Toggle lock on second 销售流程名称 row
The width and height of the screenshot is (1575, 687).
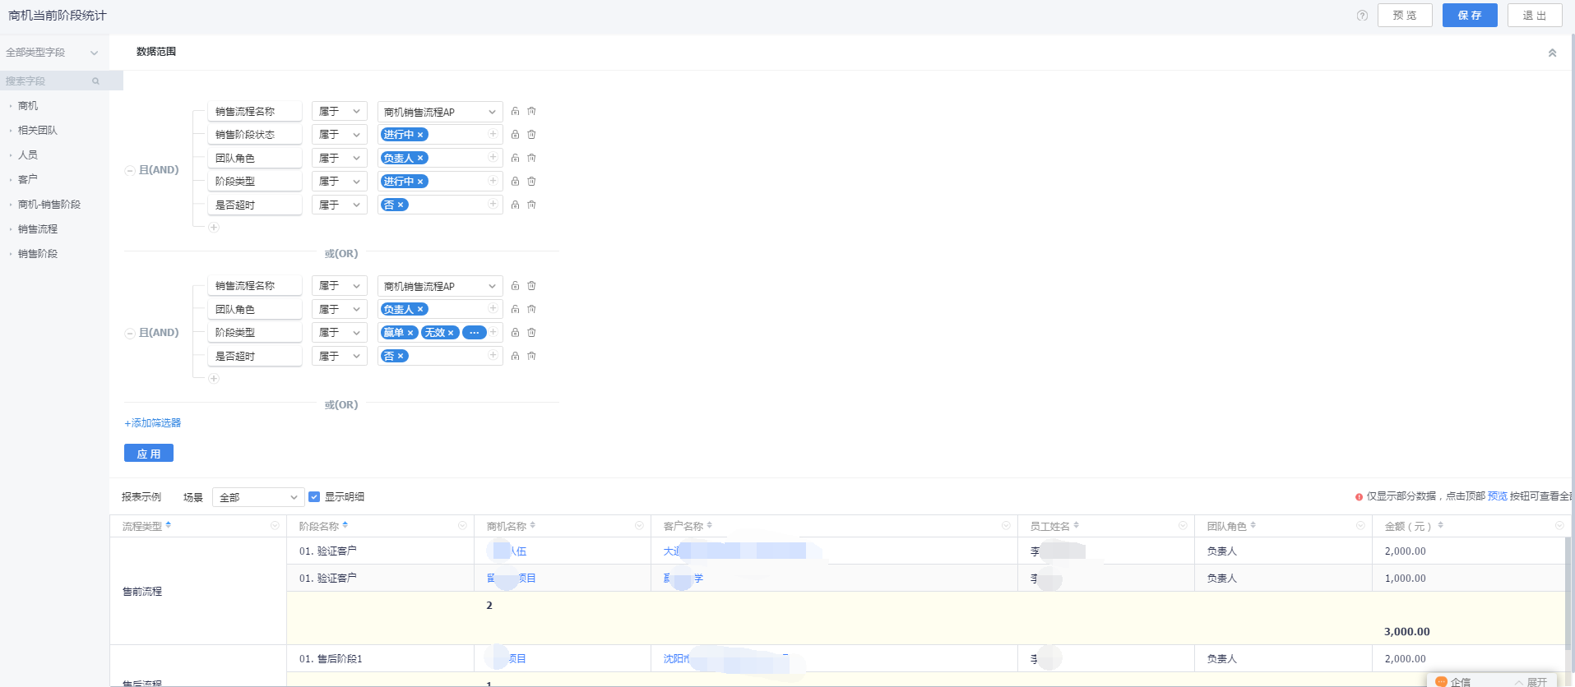tap(515, 286)
